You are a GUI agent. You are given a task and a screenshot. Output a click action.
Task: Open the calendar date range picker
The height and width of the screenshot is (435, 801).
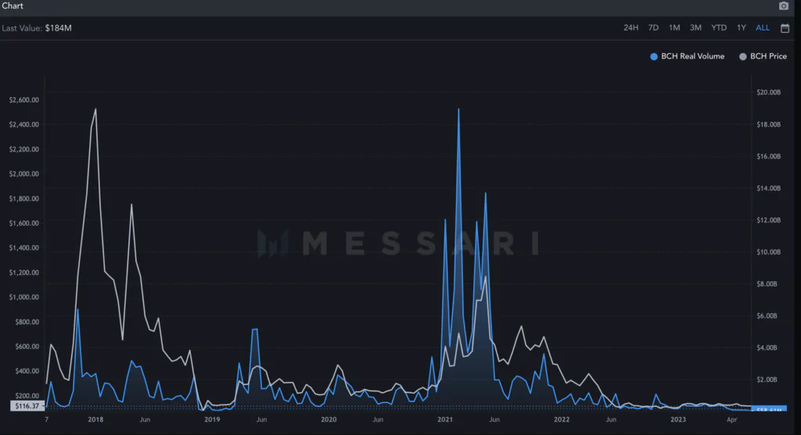point(785,28)
